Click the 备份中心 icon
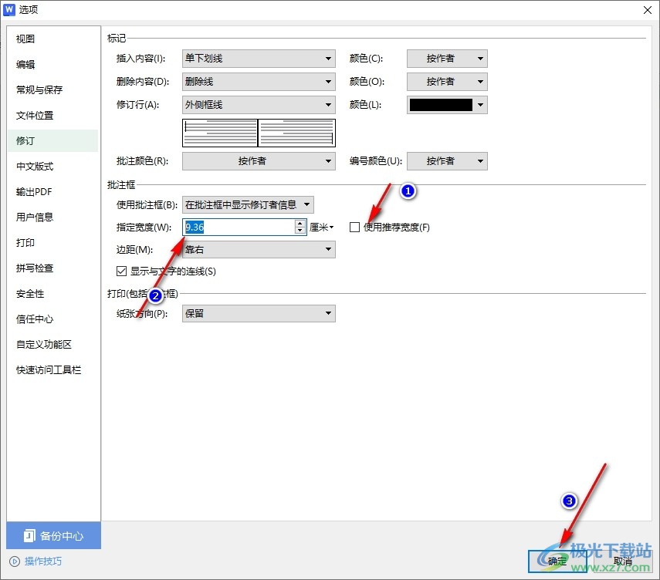The image size is (660, 580). (29, 535)
